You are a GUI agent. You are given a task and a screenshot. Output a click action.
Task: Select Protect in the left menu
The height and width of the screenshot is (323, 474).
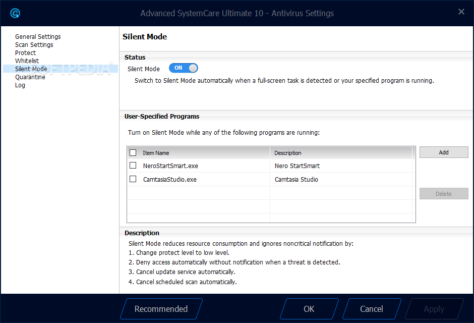coord(25,53)
